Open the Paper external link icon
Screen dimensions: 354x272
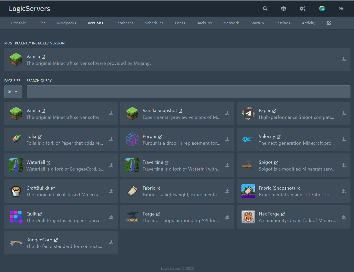click(274, 111)
